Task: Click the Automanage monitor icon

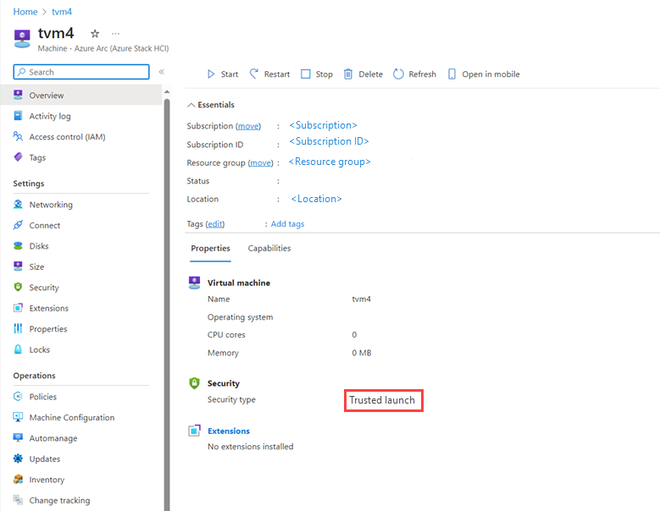Action: pyautogui.click(x=18, y=437)
